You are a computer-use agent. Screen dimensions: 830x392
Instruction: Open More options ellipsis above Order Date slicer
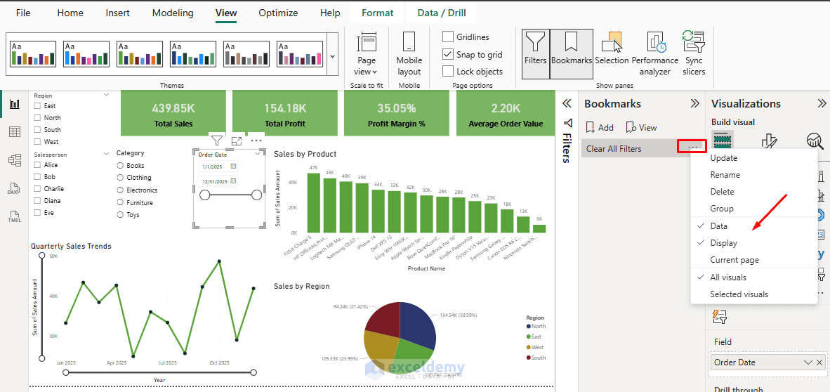256,141
